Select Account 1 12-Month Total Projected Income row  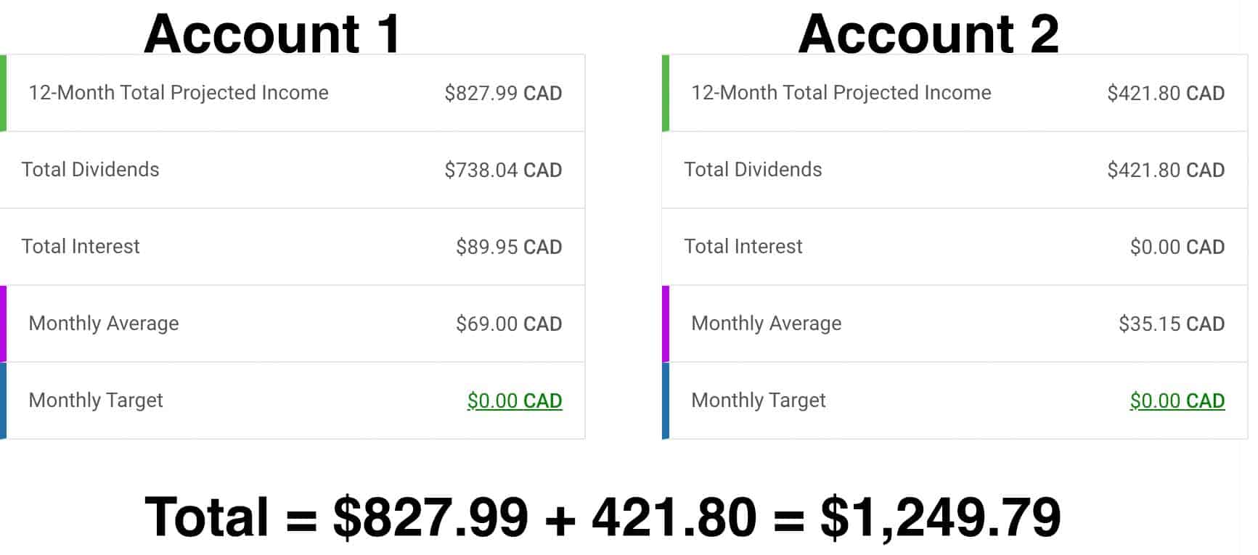293,93
